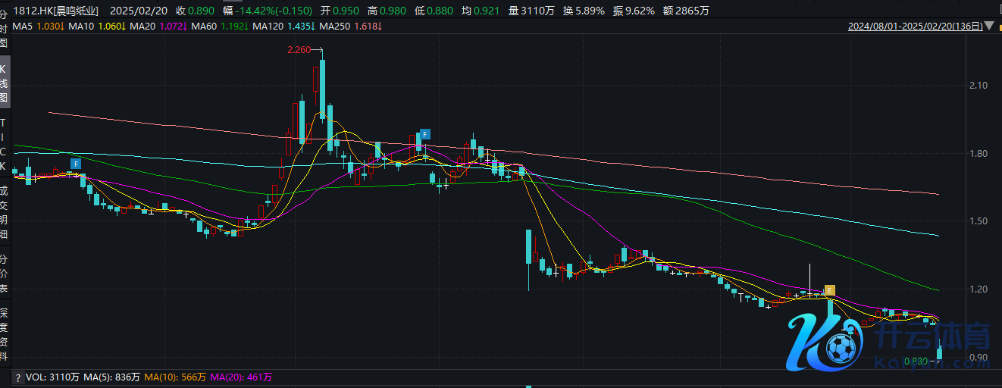The width and height of the screenshot is (1002, 388).
Task: Open the 深度资料 sidebar tab
Action: pyautogui.click(x=4, y=333)
